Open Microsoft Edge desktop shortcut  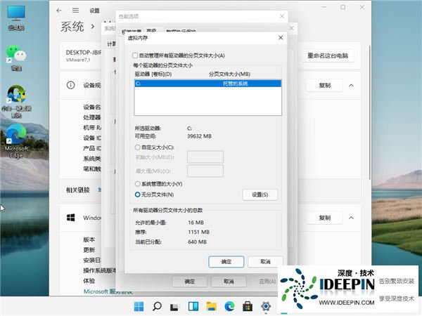(x=16, y=141)
